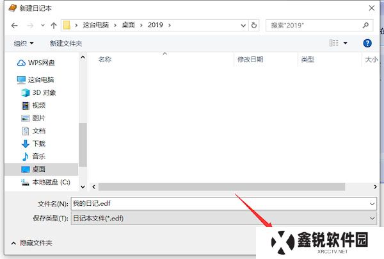Click the Back navigation arrow

15,25
